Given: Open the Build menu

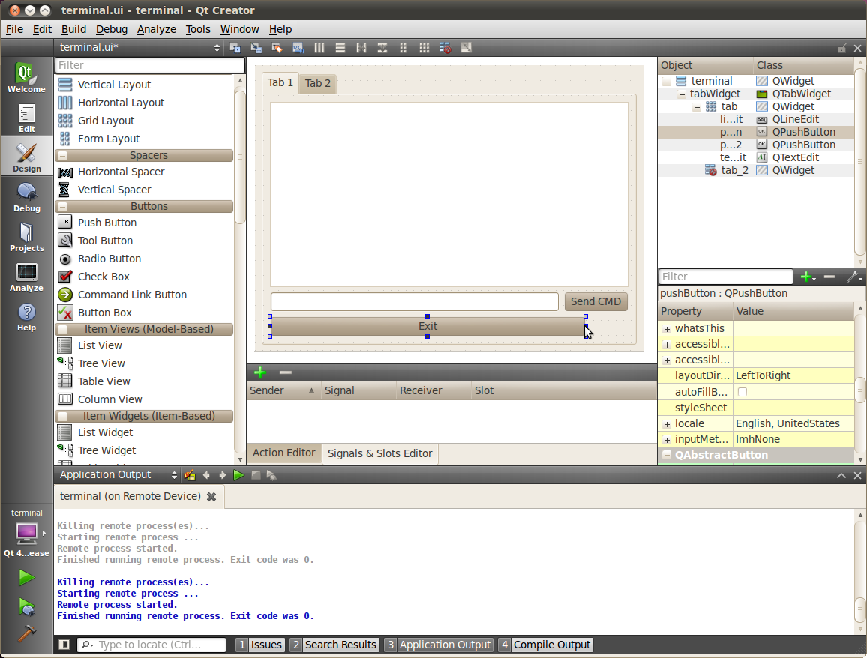Looking at the screenshot, I should tap(73, 29).
